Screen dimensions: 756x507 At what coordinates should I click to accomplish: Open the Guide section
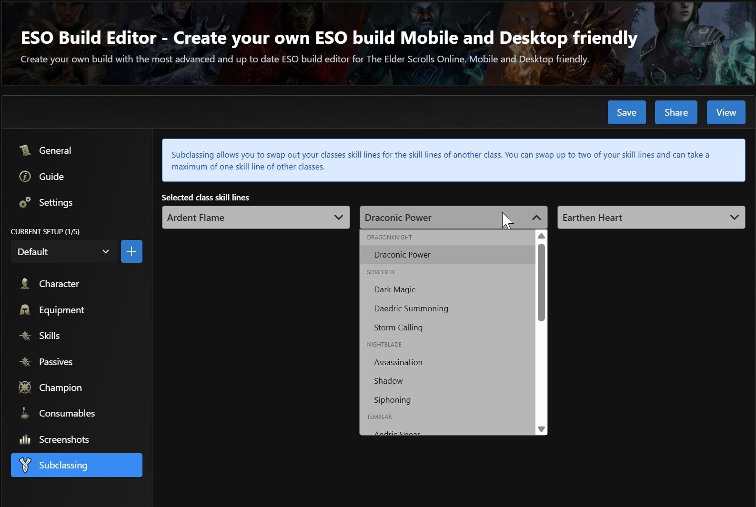77,177
